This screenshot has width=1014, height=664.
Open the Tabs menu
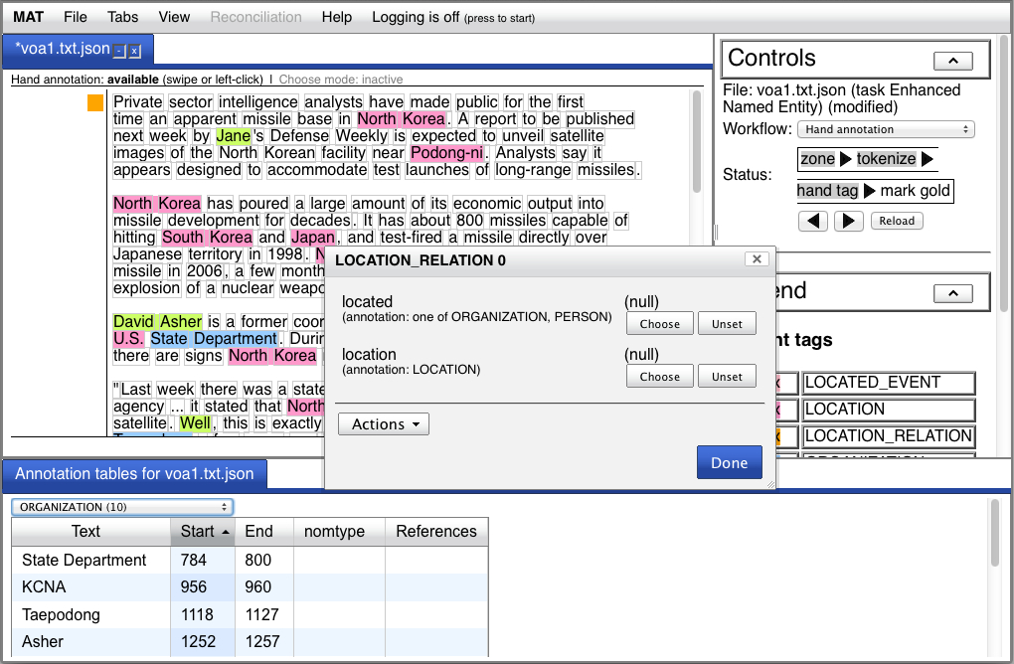point(123,17)
